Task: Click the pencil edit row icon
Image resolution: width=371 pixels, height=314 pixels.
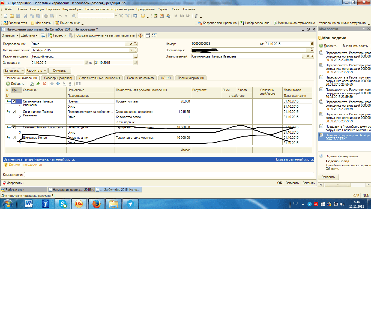Action: pyautogui.click(x=38, y=84)
